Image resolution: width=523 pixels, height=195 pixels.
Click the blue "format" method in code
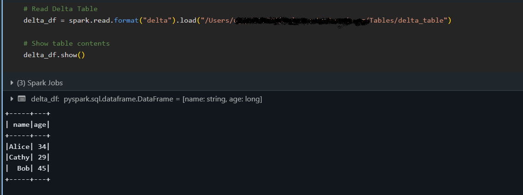[126, 20]
